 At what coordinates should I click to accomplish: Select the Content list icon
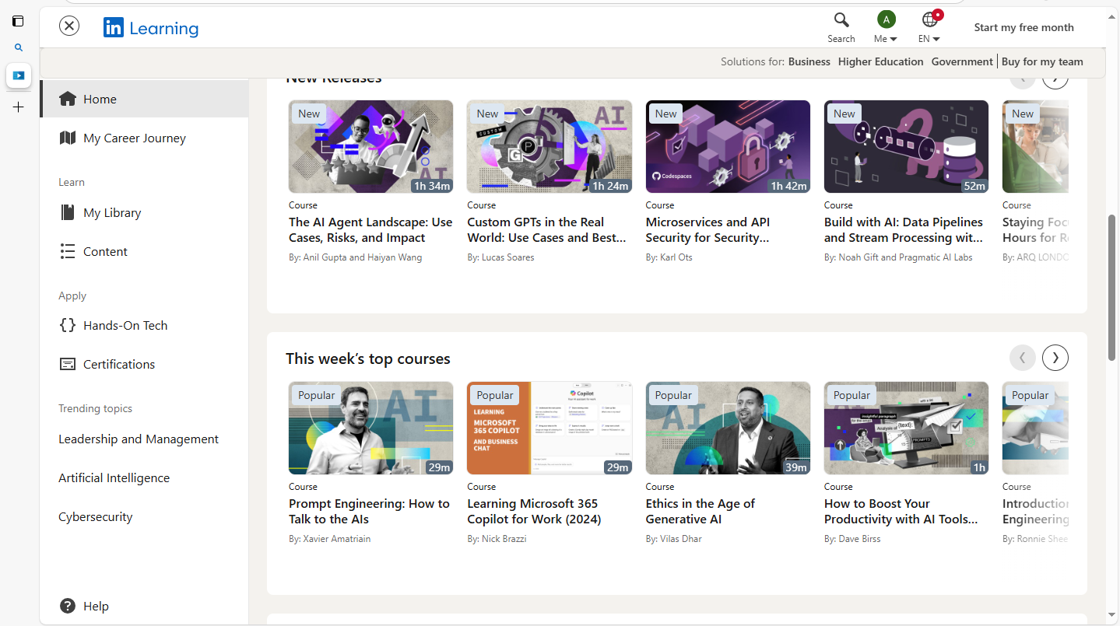[x=68, y=251]
